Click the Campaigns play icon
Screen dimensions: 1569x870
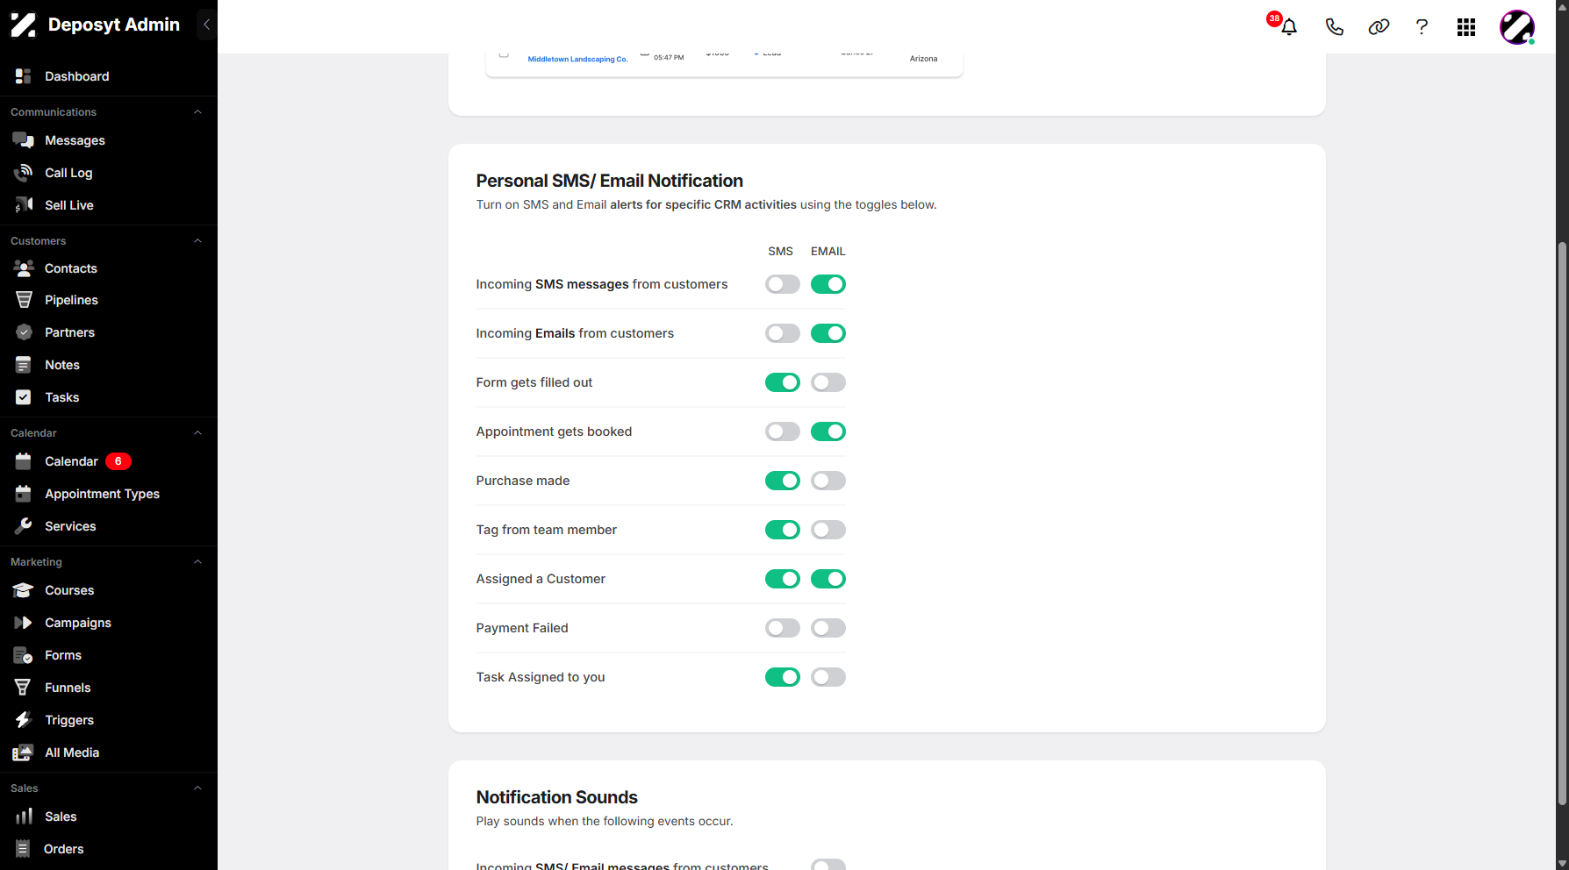click(24, 623)
